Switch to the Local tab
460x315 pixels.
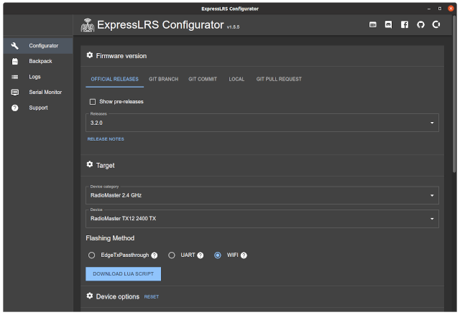click(x=236, y=79)
